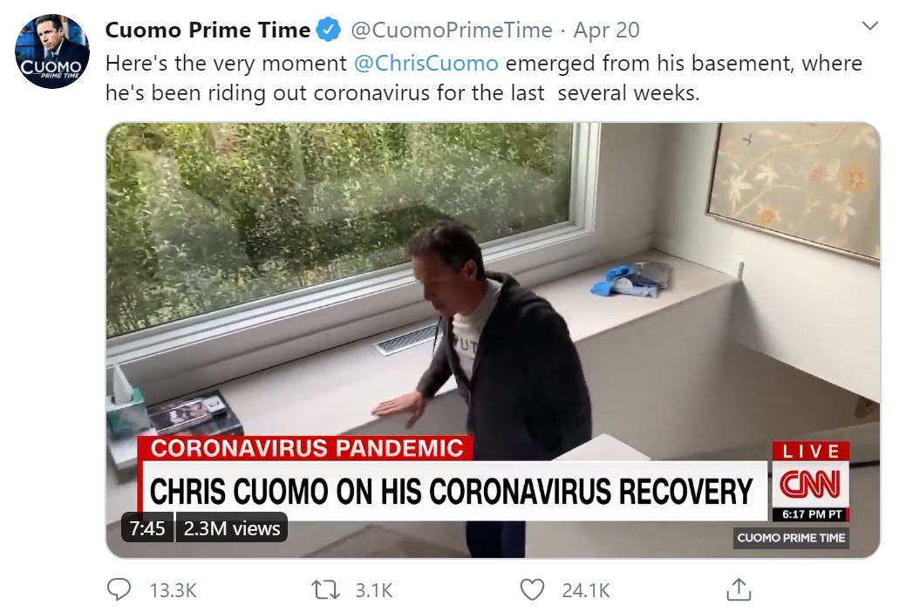Viewport: 899px width, 612px height.
Task: Click the CNN logo in the video
Action: (x=810, y=484)
